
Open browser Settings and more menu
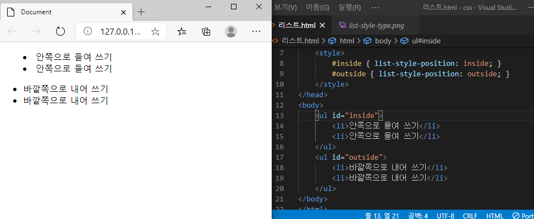pyautogui.click(x=256, y=31)
